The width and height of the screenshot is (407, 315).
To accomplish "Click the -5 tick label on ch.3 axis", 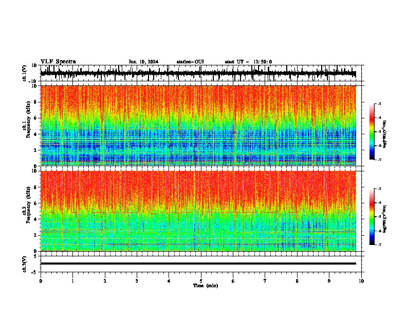I will pyautogui.click(x=34, y=272).
